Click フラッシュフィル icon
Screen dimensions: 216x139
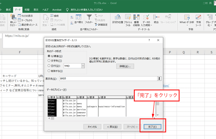(x=128, y=17)
